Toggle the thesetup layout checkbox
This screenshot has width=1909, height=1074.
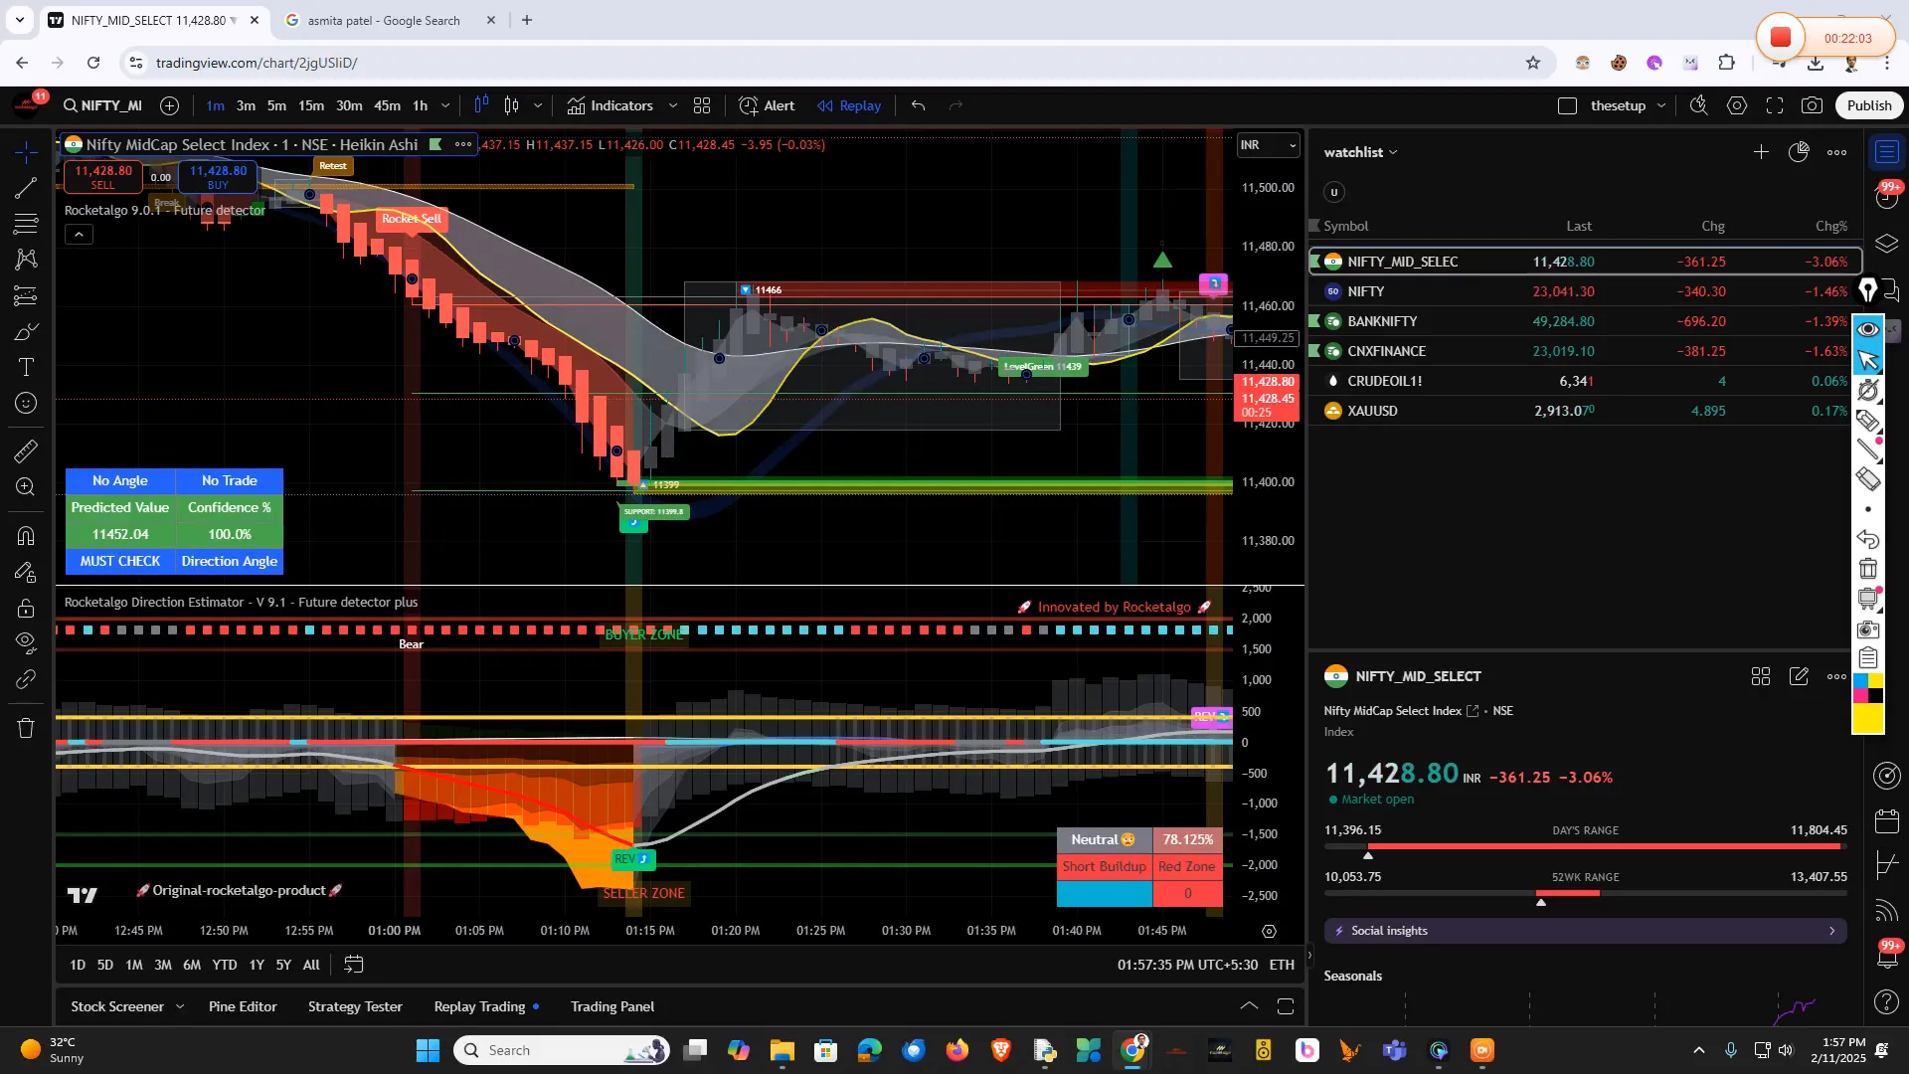[x=1567, y=105]
